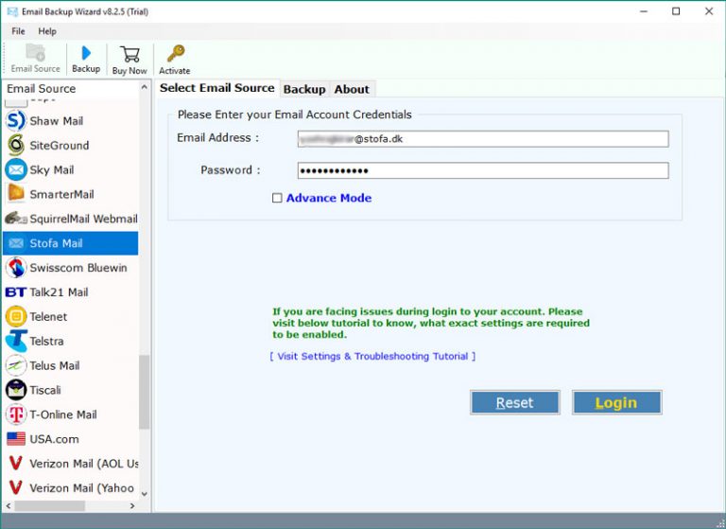This screenshot has width=726, height=529.
Task: Click the sidebar horizontal scrollbar thumb
Action: tap(49, 506)
